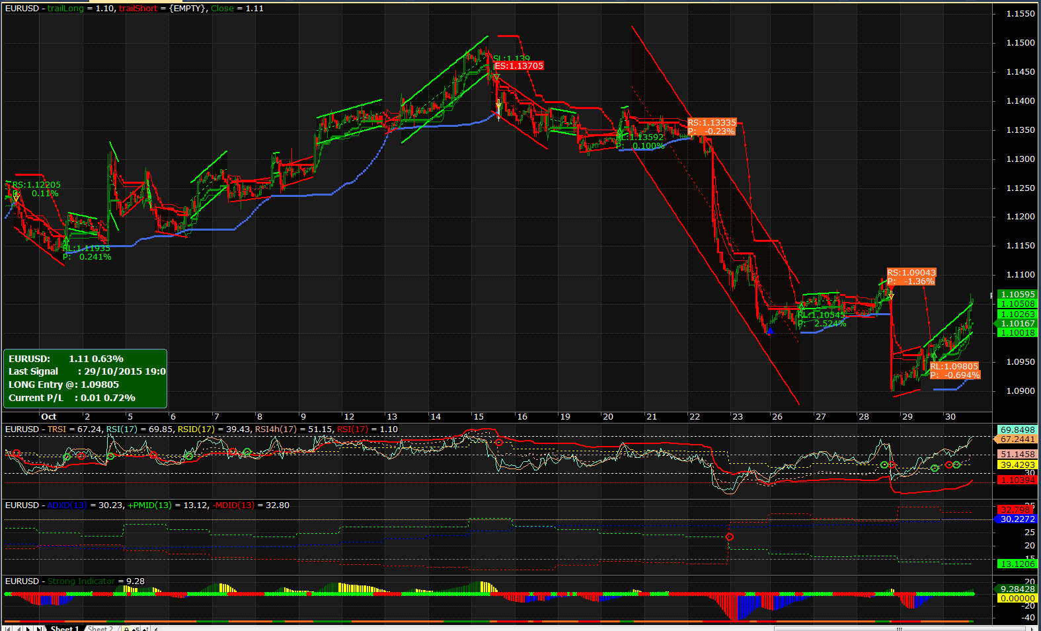Click the 67.2441 orange RSI value tag
This screenshot has height=631, width=1041.
[x=1016, y=439]
